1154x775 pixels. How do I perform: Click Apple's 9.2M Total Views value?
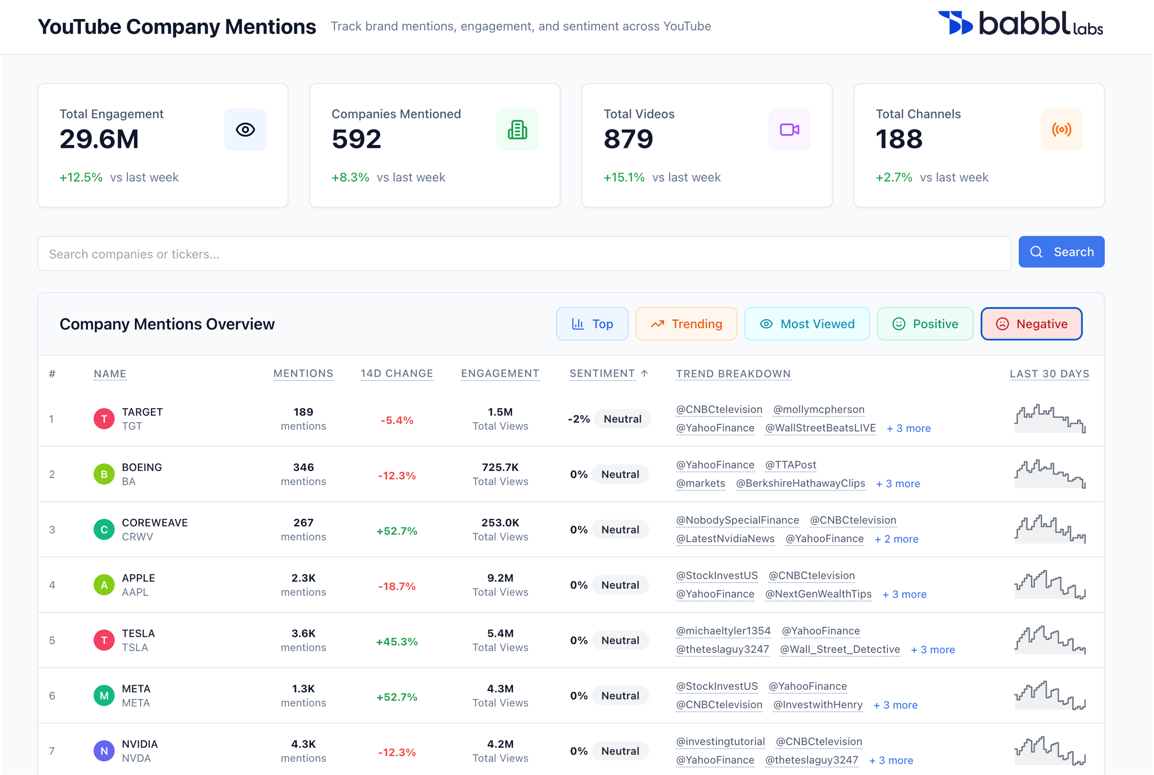[500, 578]
